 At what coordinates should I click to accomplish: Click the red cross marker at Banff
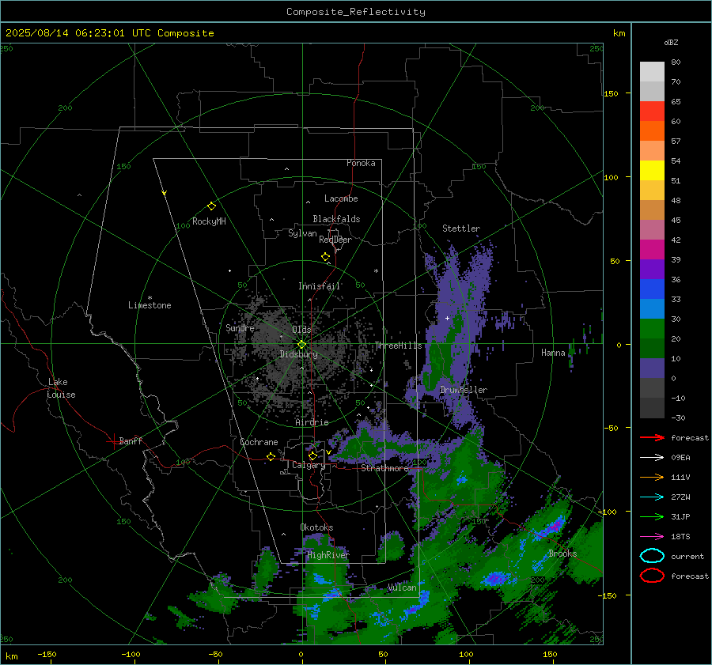(113, 441)
